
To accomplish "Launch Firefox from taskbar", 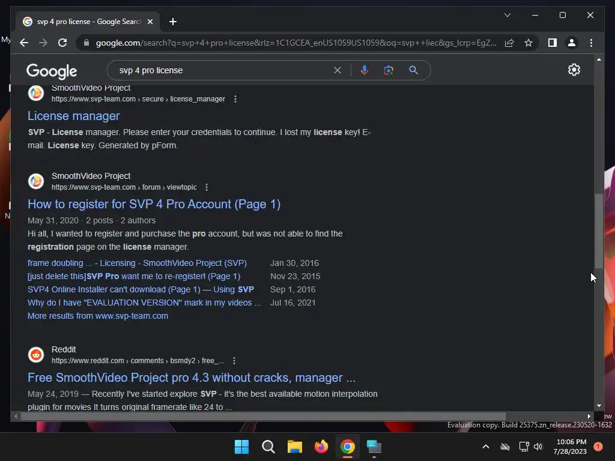I will [321, 447].
